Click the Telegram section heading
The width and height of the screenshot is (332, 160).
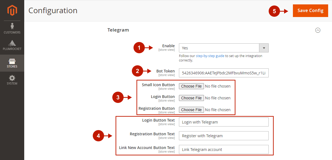(x=118, y=30)
